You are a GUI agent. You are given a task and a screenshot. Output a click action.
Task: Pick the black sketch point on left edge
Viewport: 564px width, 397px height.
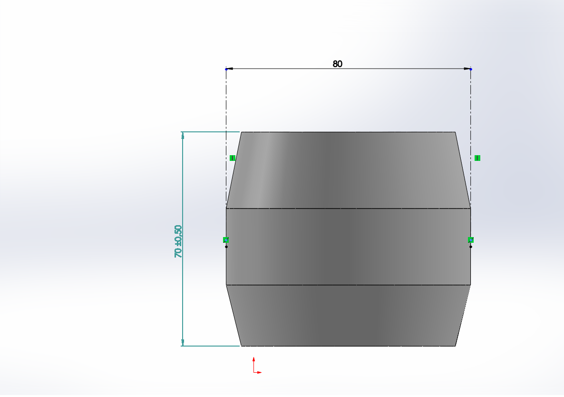[x=226, y=247]
